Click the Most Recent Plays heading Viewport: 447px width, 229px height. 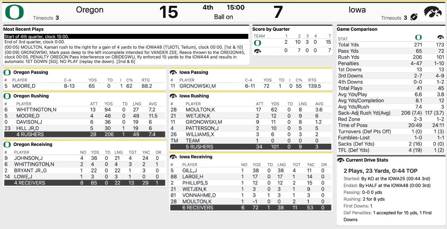23,29
